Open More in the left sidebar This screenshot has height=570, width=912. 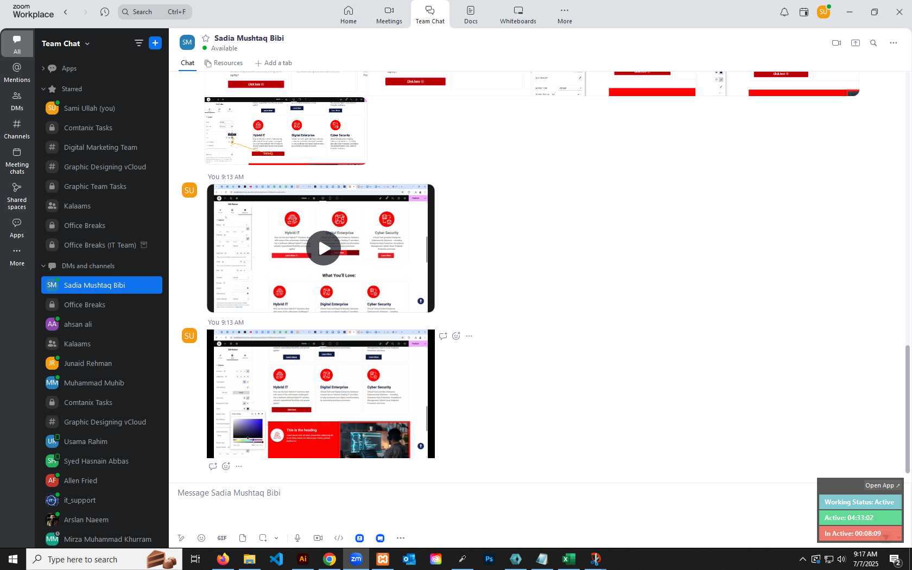coord(17,256)
